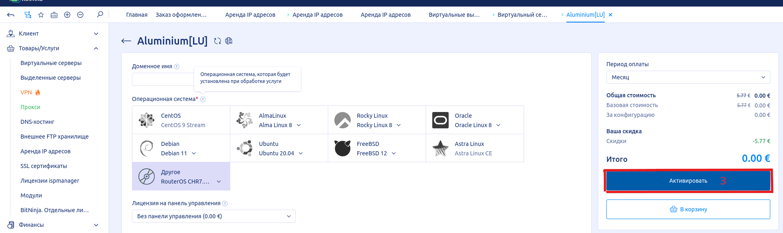783x233 pixels.
Task: Click help icon next to Операционная система
Action: click(x=203, y=99)
